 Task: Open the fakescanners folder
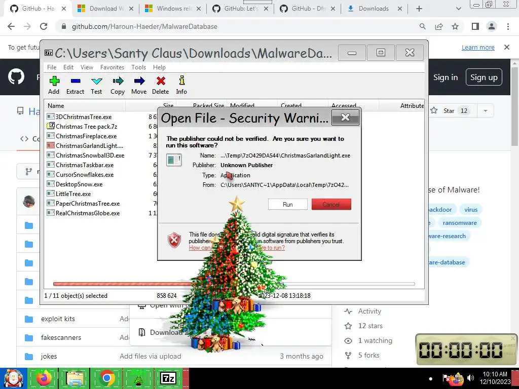pos(61,337)
